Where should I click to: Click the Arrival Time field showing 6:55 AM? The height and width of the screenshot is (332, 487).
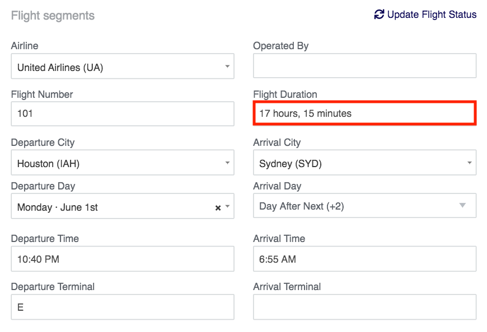[364, 259]
